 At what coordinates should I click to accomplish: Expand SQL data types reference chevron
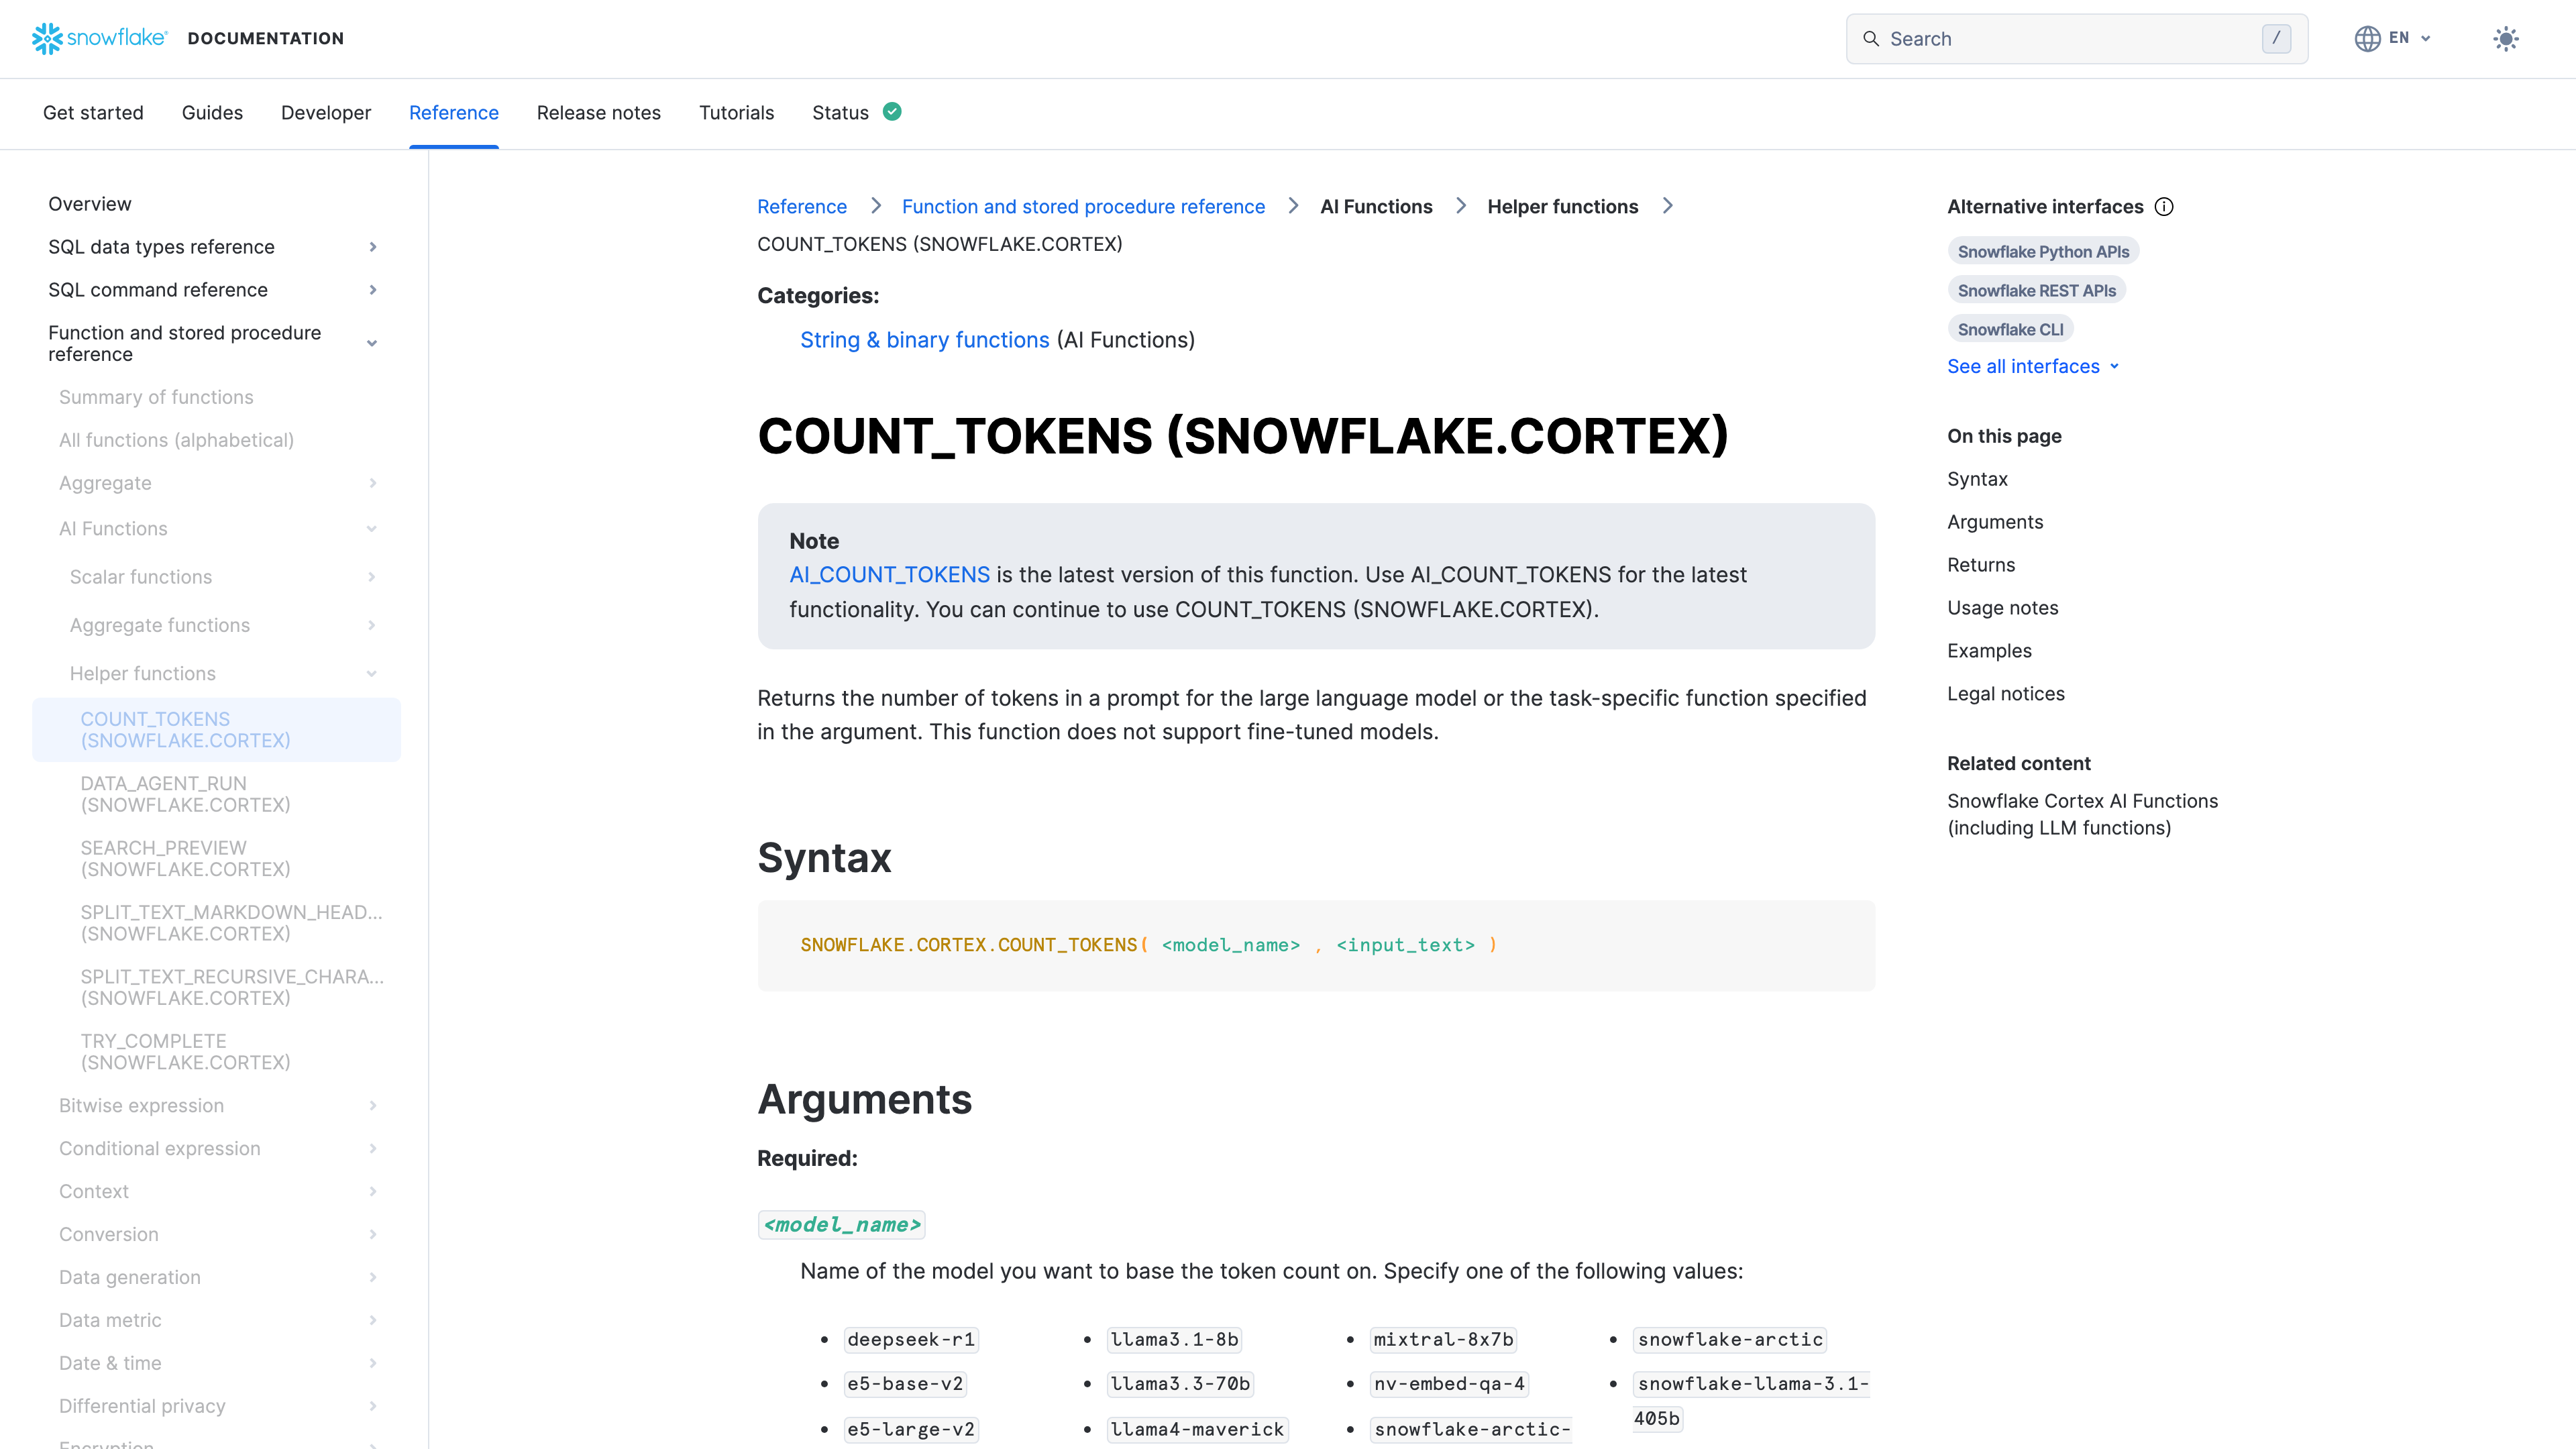point(373,247)
